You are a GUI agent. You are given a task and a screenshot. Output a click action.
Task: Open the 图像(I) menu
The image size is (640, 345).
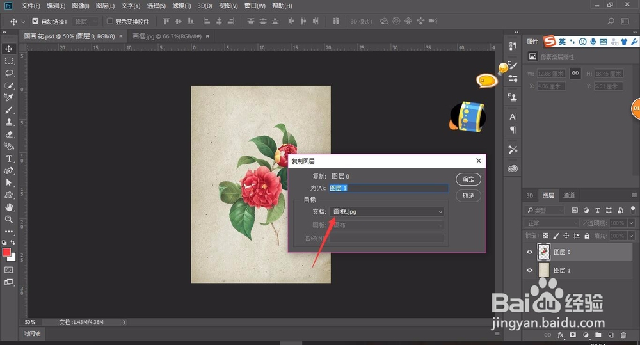[81, 6]
